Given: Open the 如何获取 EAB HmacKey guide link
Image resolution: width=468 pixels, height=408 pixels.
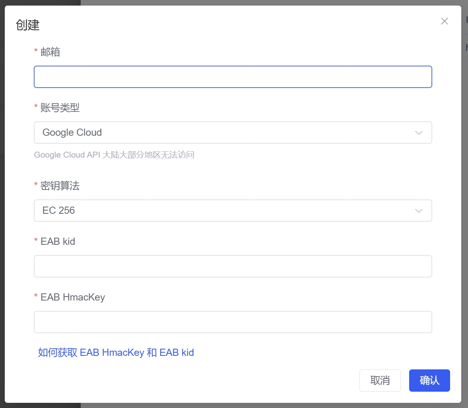Looking at the screenshot, I should point(115,352).
